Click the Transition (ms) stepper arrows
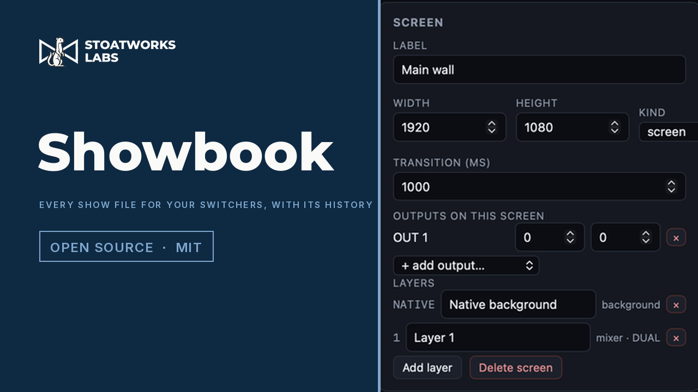 tap(671, 187)
